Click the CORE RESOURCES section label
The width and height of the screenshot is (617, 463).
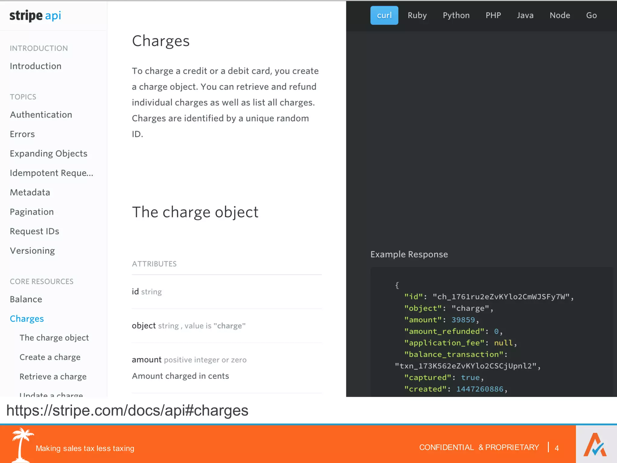point(42,282)
